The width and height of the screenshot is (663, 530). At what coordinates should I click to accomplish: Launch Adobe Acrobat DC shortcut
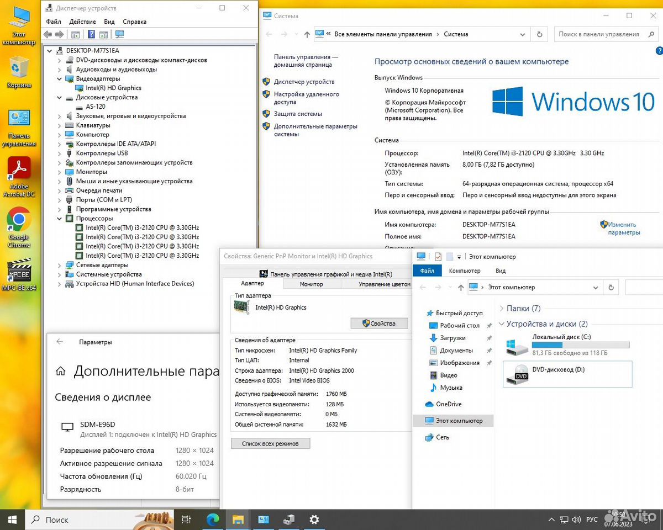[x=19, y=177]
